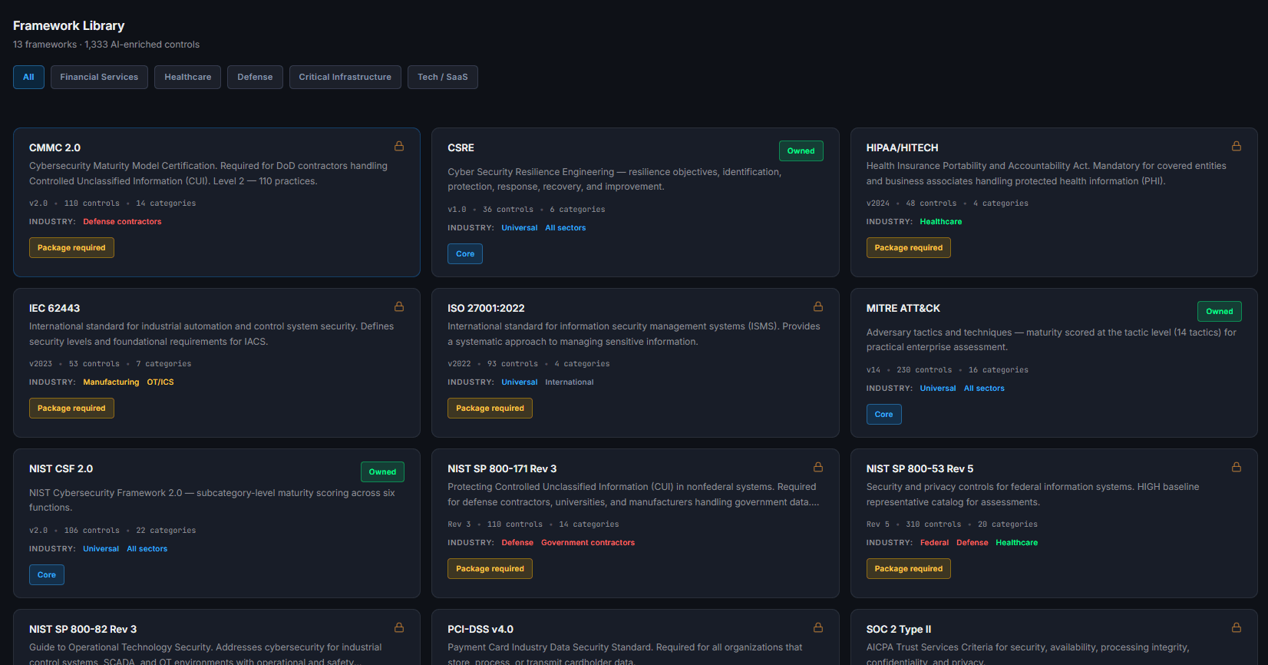
Task: Open the PCI-DSS v4.0 framework title
Action: [480, 629]
